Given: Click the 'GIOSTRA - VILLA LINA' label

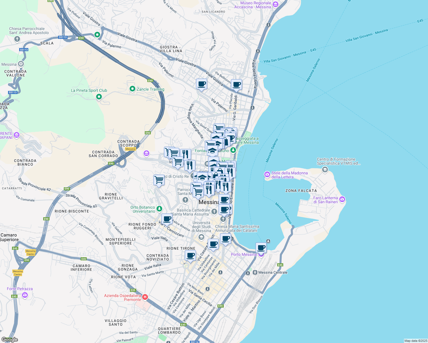Looking at the screenshot, I should pos(171,49).
